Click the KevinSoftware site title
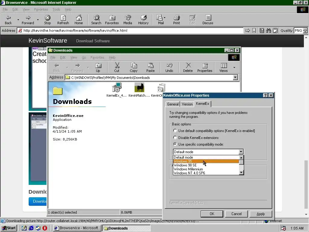309x232 pixels. 48,41
